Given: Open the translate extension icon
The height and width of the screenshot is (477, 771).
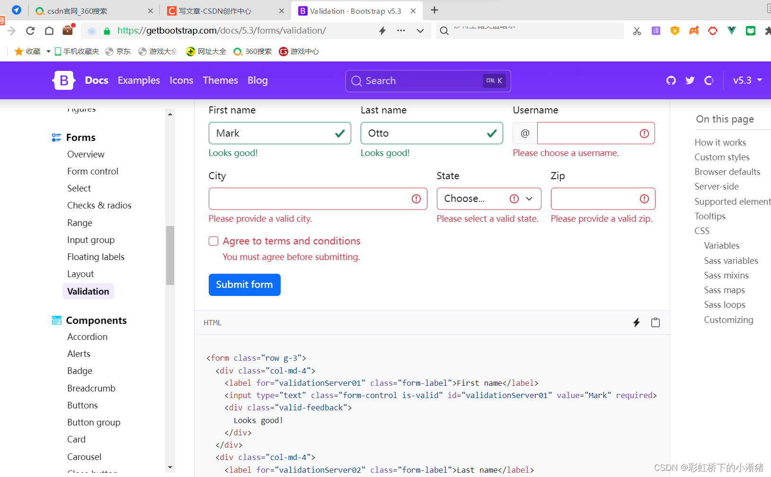Looking at the screenshot, I should (x=656, y=30).
